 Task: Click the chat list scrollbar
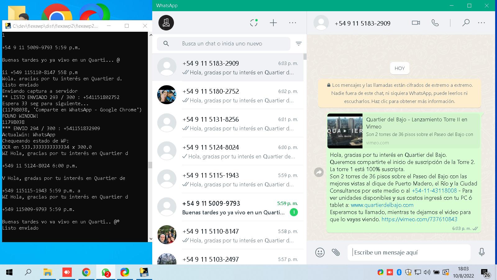(x=305, y=57)
